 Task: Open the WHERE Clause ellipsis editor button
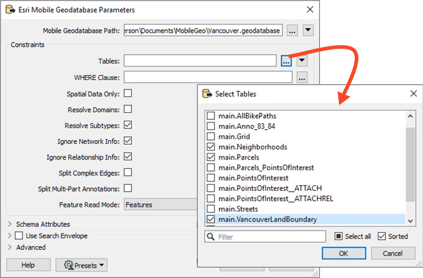(x=302, y=77)
